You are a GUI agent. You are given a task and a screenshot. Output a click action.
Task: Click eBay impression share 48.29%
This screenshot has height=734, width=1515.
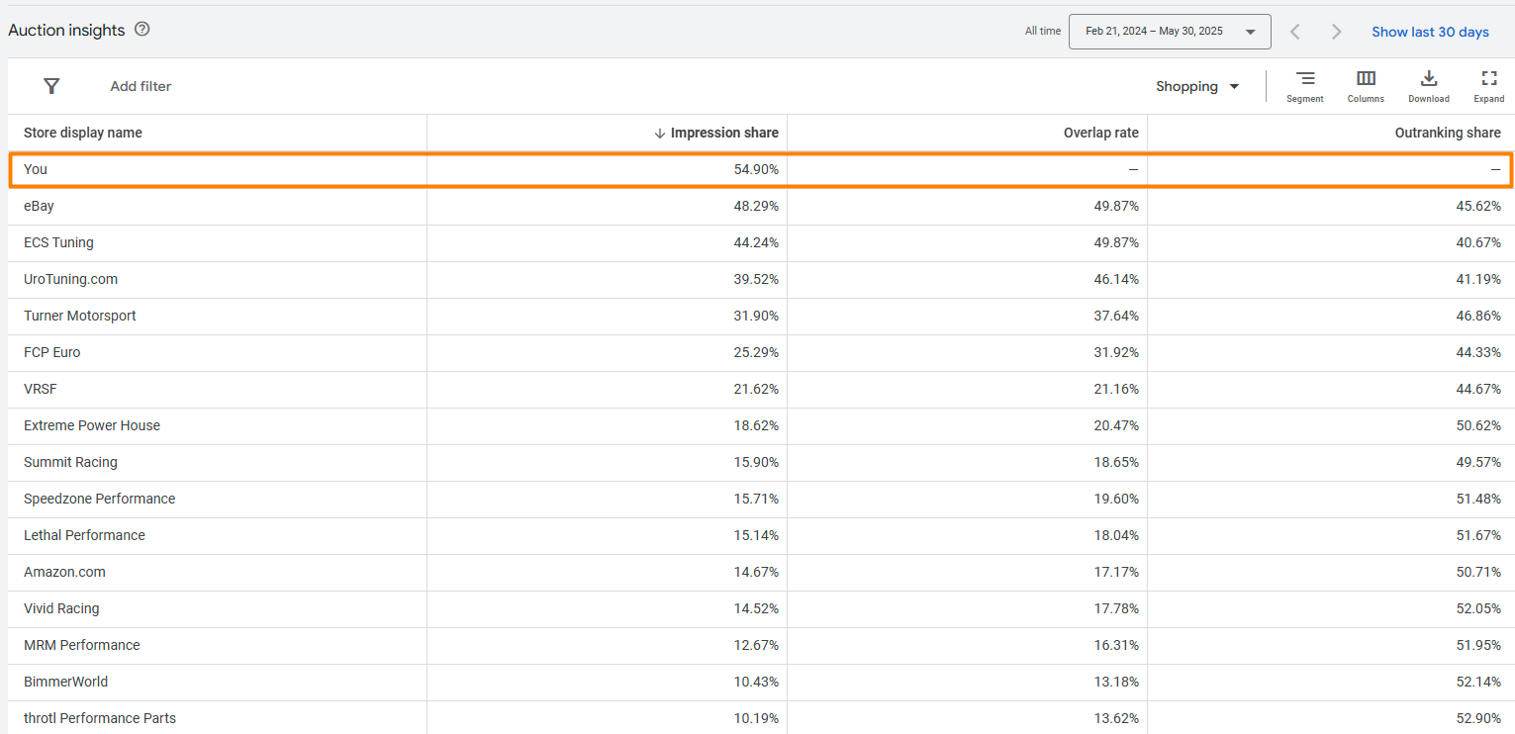click(756, 206)
